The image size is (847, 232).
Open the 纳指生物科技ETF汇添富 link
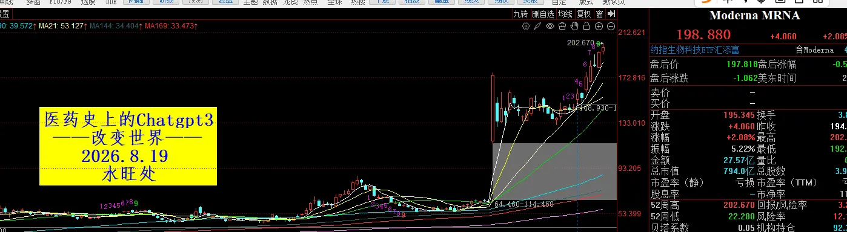click(694, 50)
